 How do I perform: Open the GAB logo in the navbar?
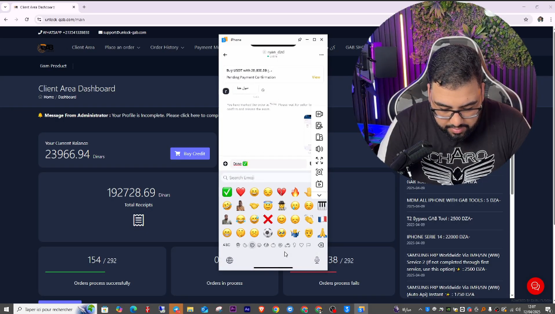[46, 47]
